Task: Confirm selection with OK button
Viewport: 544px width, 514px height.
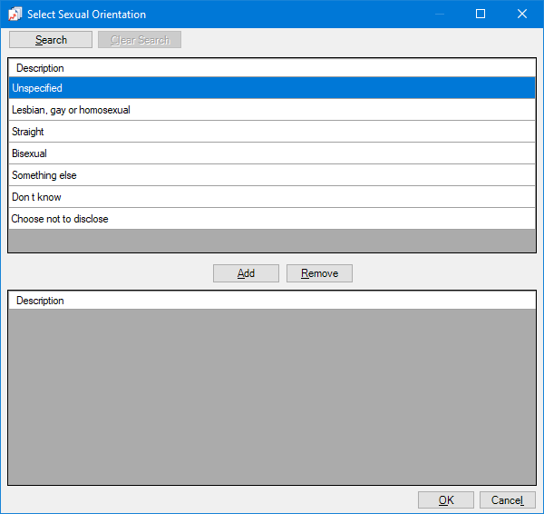Action: point(445,500)
